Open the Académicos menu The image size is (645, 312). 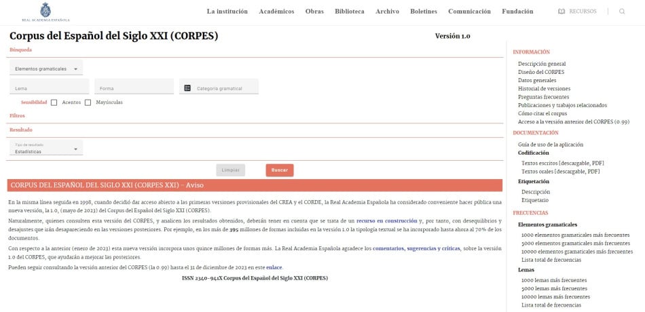coord(276,12)
